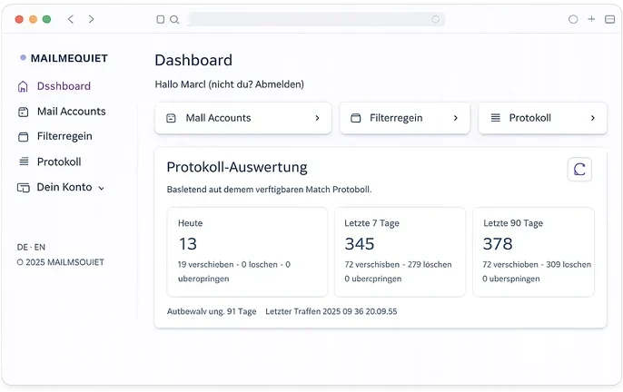Image resolution: width=623 pixels, height=392 pixels.
Task: Switch language to DE
Action: (x=23, y=247)
